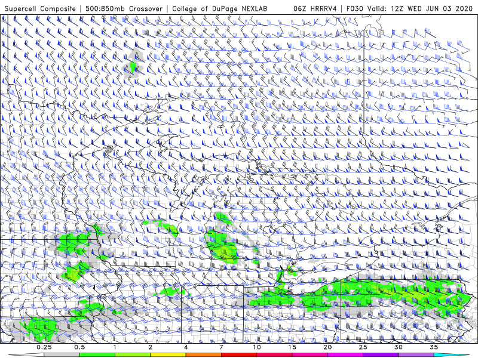
Task: Click the '0.25' legend value
Action: tap(44, 347)
